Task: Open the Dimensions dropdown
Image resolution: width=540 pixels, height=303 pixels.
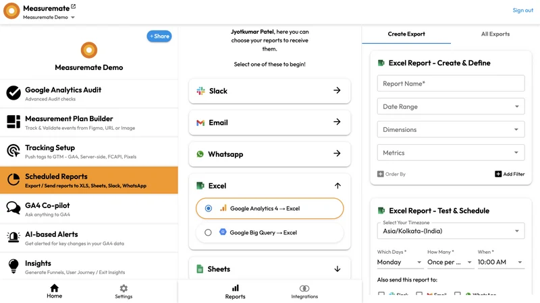Action: pos(451,129)
